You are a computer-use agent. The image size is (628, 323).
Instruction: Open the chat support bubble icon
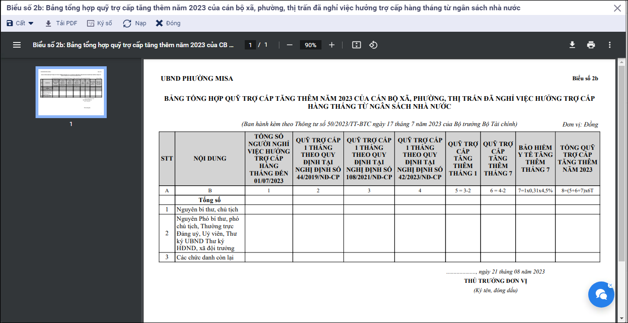pos(601,295)
